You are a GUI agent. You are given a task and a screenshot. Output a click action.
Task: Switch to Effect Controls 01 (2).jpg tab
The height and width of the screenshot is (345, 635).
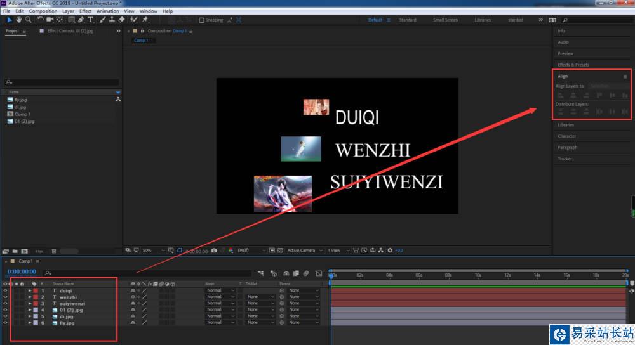point(70,30)
